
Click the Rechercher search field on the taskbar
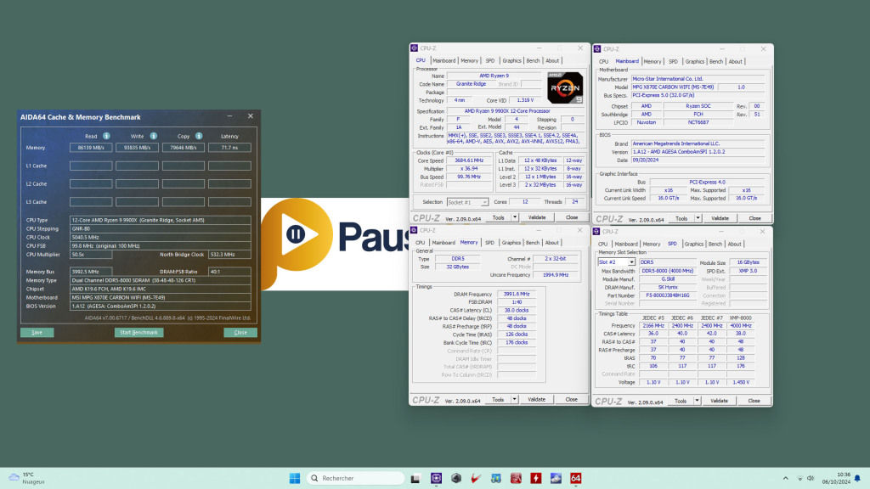(357, 478)
